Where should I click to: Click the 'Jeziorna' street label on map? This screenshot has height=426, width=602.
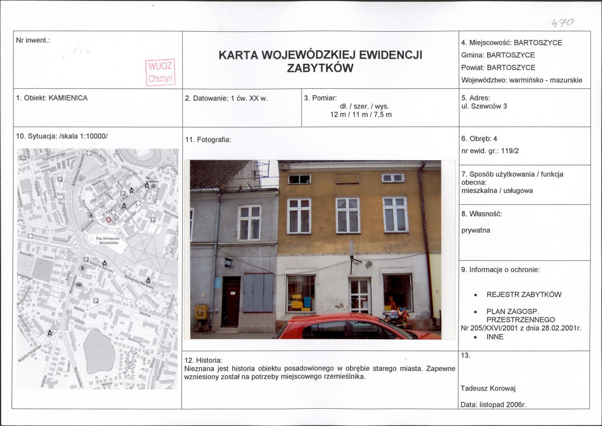point(134,340)
